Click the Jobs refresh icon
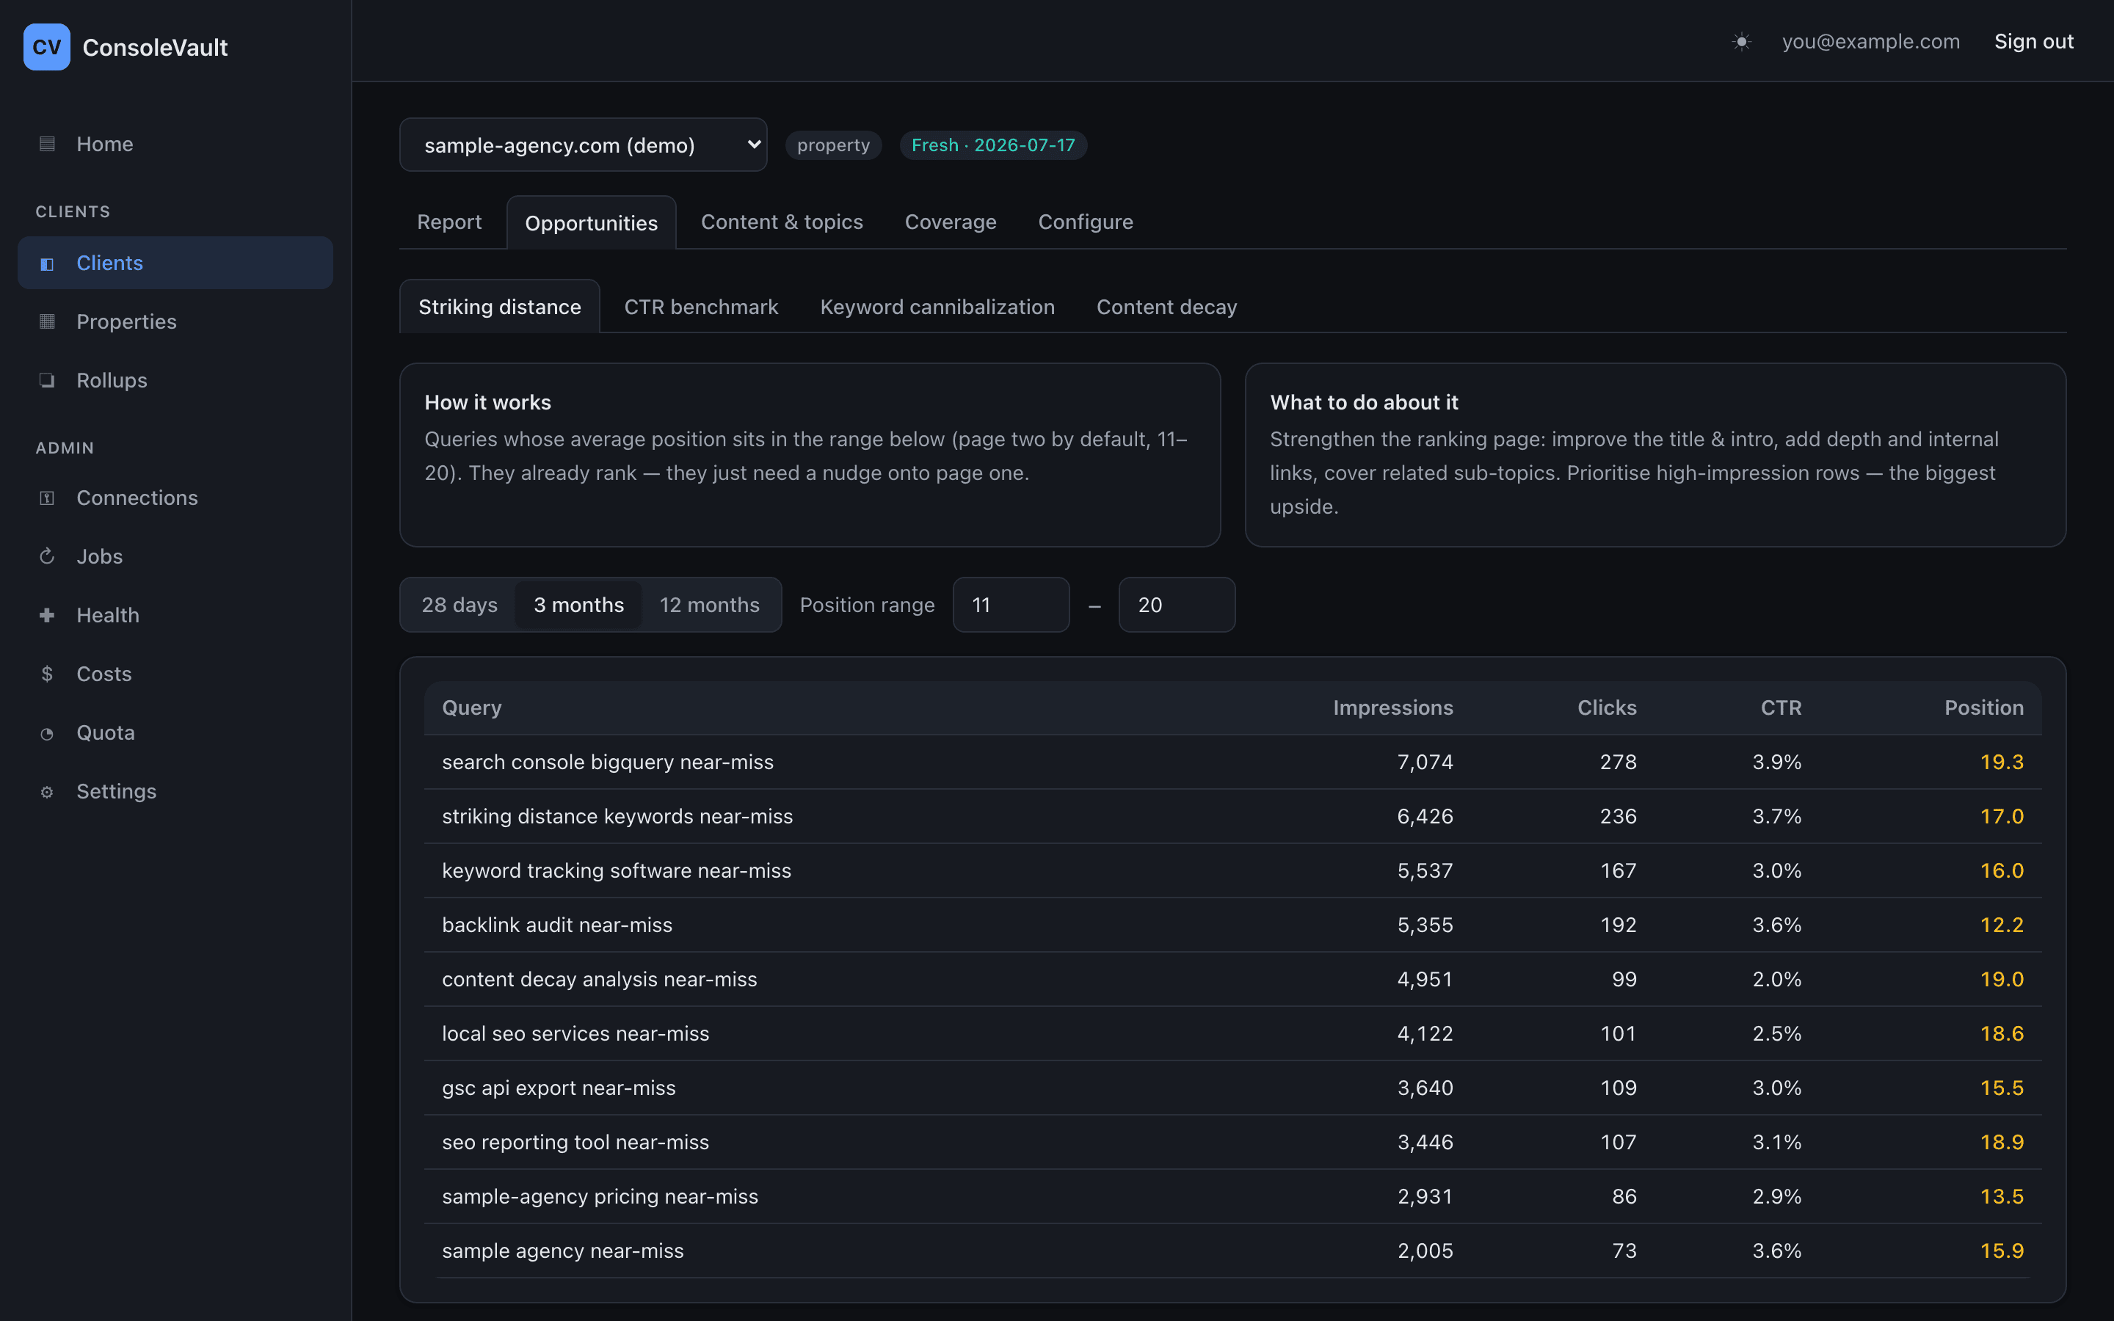Screen dimensions: 2114x1321 click(x=47, y=556)
